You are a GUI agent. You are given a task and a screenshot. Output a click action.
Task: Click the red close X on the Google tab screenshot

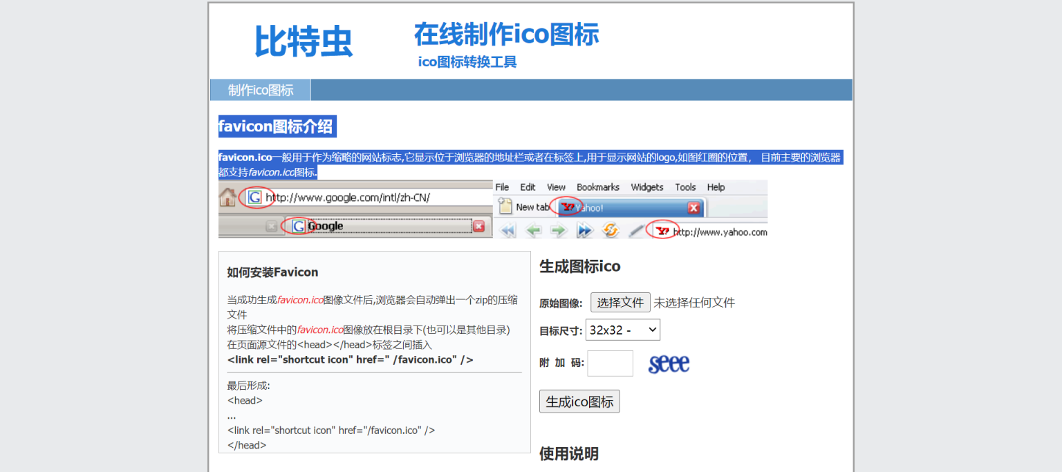click(x=479, y=226)
